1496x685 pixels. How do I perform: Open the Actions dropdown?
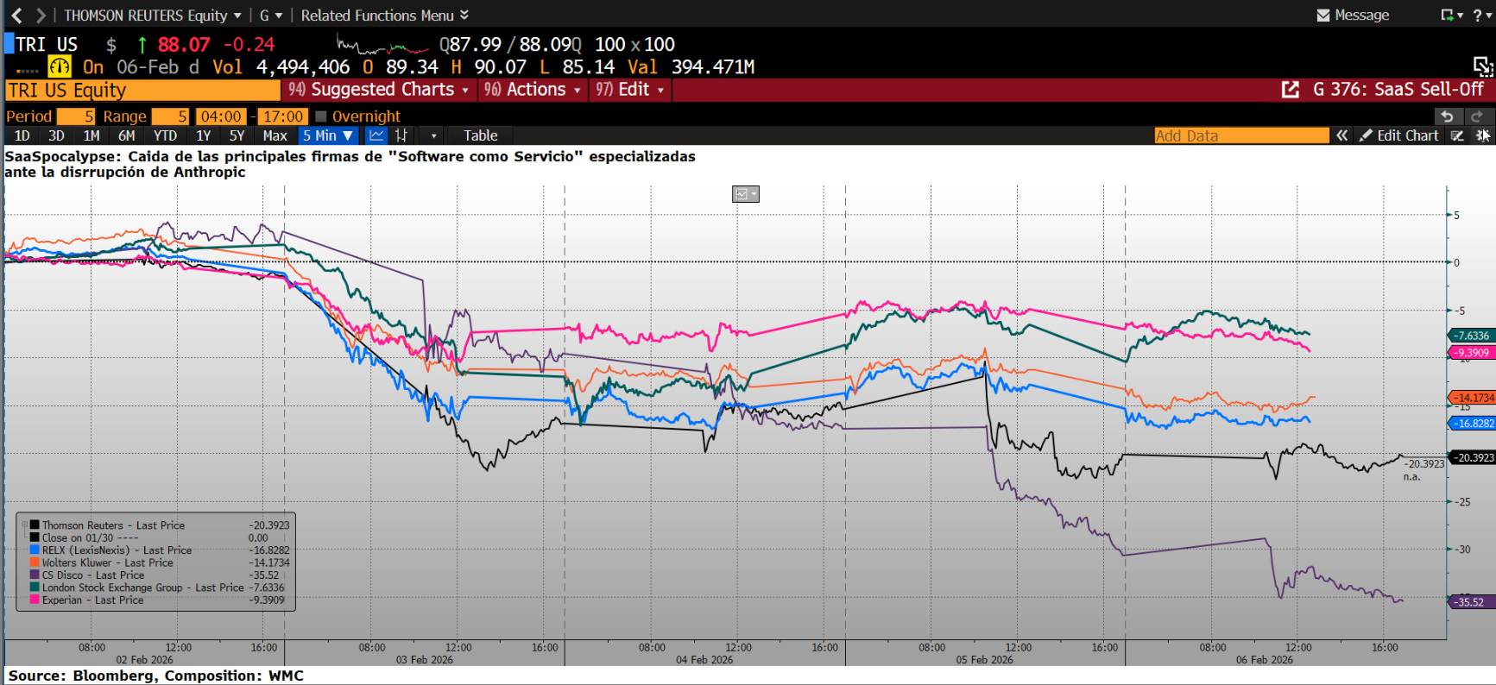click(532, 90)
